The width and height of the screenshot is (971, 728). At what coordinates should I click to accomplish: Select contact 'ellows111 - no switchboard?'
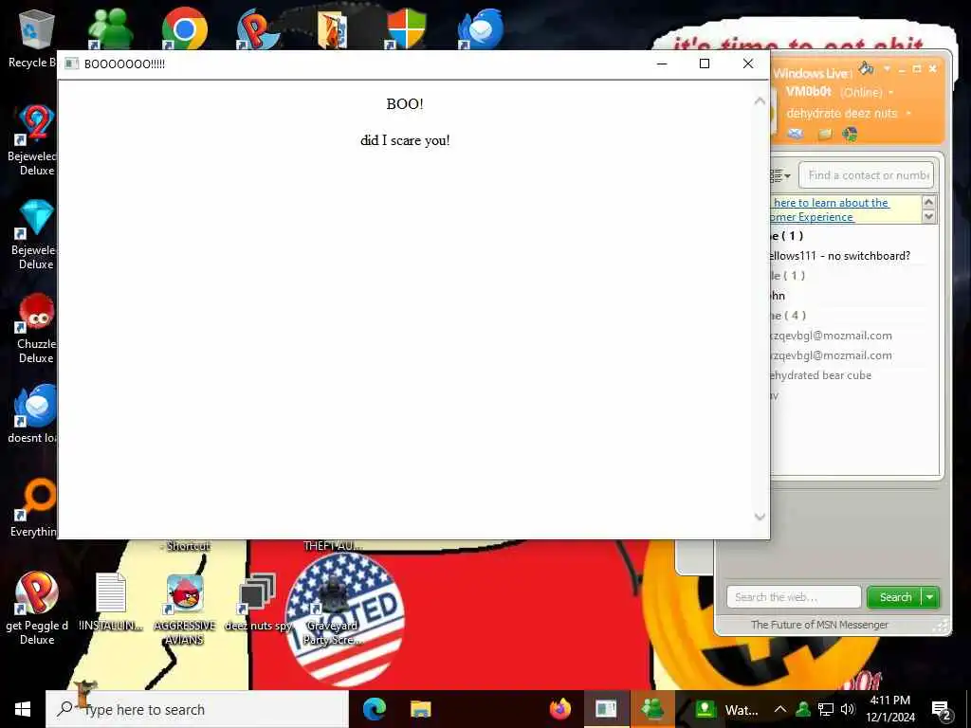(x=840, y=256)
